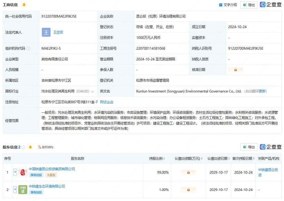
Task: Open legal representative 王忠双 profile
Action: pyautogui.click(x=58, y=33)
